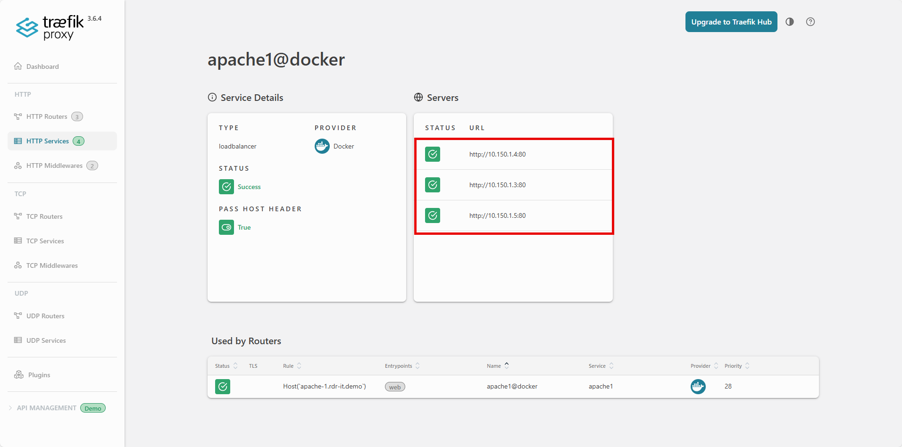902x447 pixels.
Task: Go to HTTP Middlewares page
Action: click(x=54, y=166)
